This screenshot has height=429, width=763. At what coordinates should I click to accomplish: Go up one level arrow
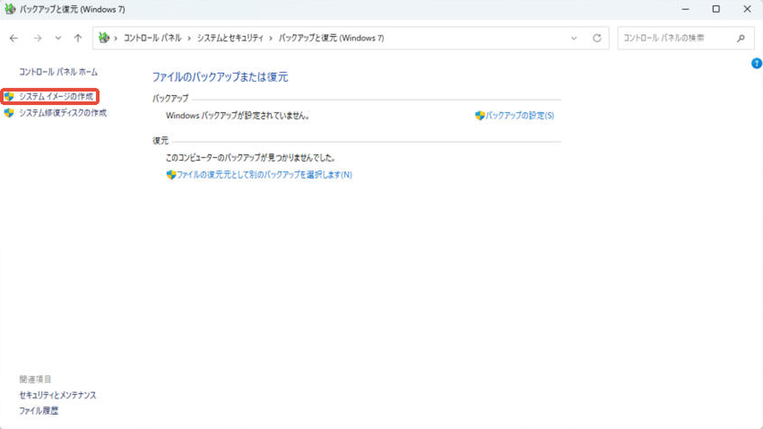[78, 38]
